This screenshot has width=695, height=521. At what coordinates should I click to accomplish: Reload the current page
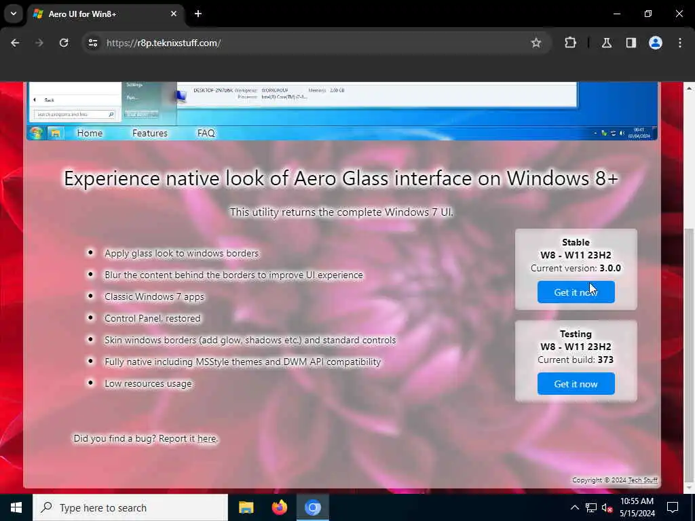(64, 43)
